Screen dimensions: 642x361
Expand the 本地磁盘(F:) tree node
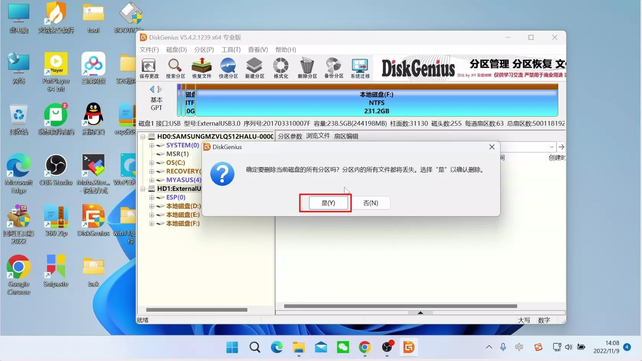[151, 224]
